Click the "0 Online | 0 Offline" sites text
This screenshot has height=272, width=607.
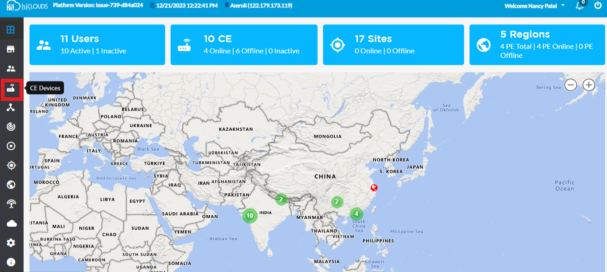click(x=385, y=51)
